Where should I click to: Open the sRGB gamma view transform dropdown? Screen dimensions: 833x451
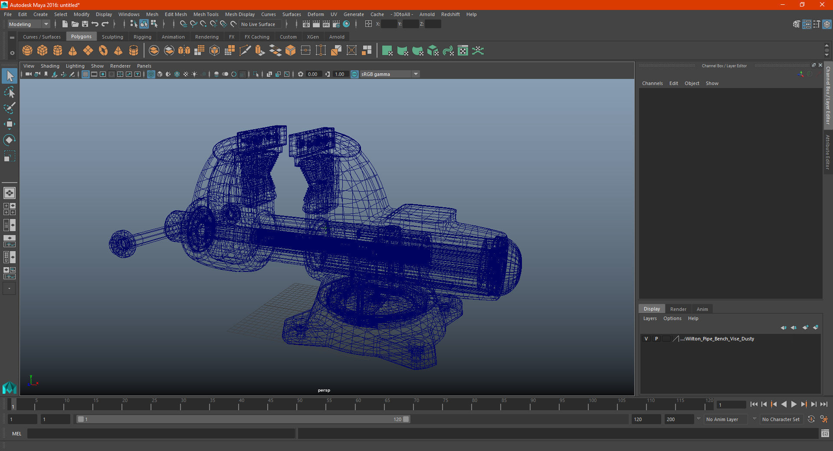pyautogui.click(x=390, y=74)
